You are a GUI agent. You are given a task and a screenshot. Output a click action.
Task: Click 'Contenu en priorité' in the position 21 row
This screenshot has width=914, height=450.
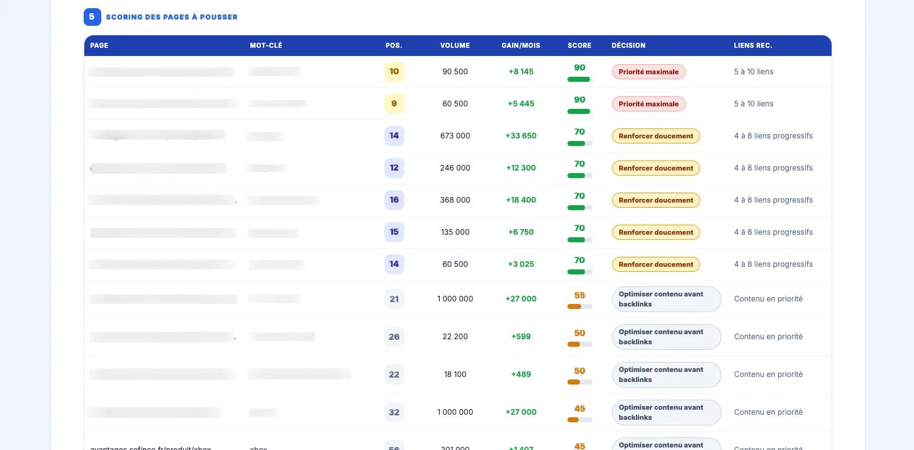pyautogui.click(x=768, y=299)
